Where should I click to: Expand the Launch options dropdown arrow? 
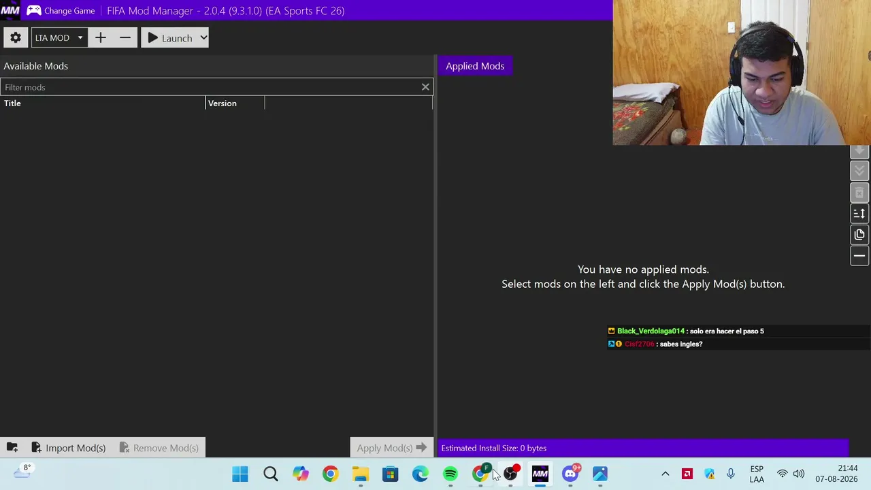[203, 38]
